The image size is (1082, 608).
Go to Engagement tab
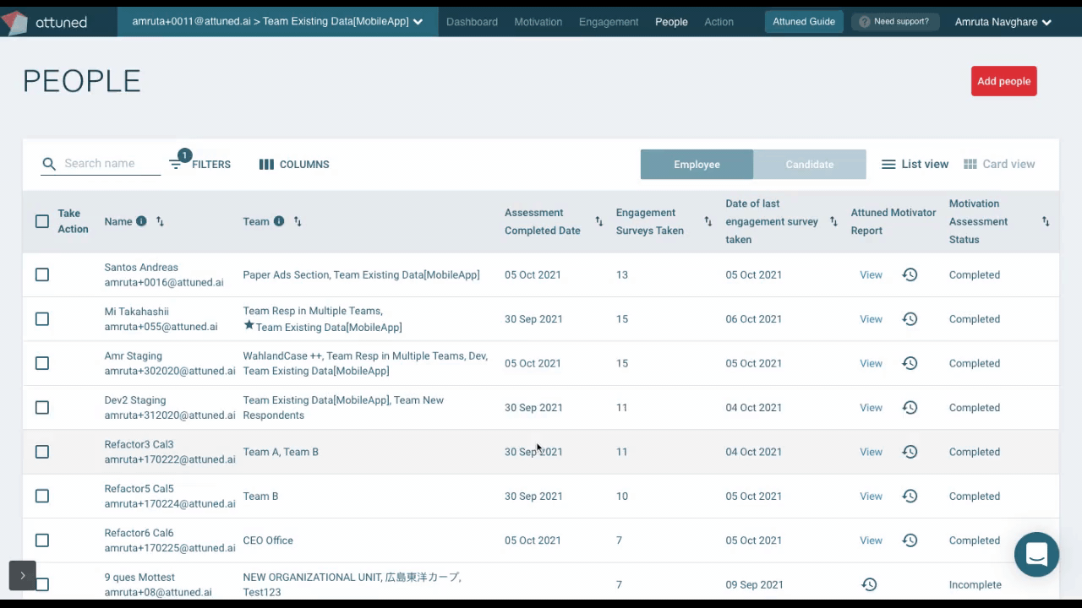[x=609, y=22]
